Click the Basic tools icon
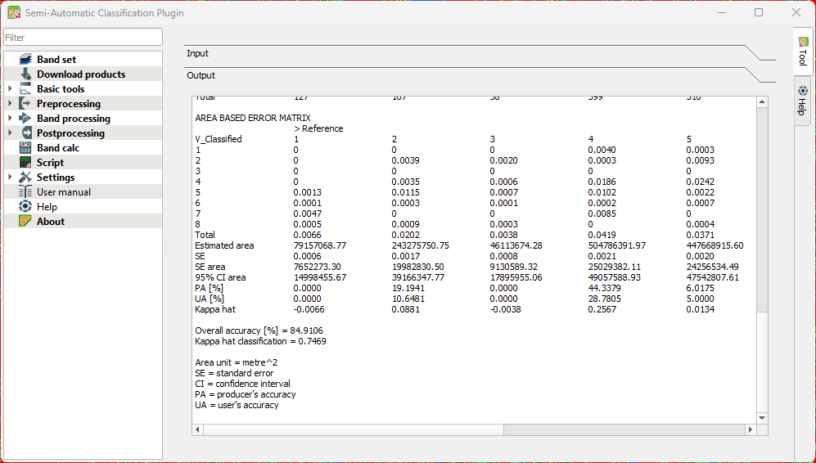 25,89
